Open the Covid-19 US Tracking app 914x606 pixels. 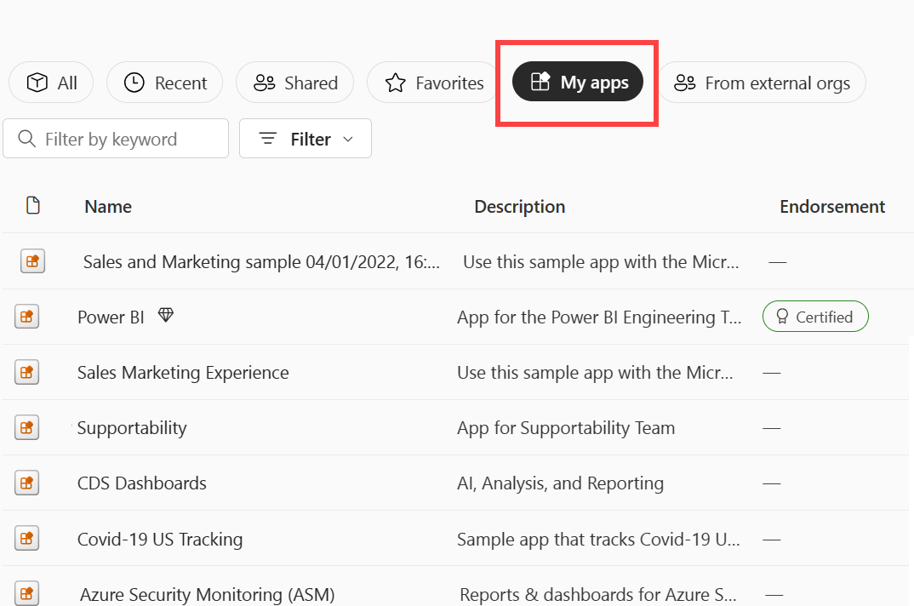click(158, 538)
